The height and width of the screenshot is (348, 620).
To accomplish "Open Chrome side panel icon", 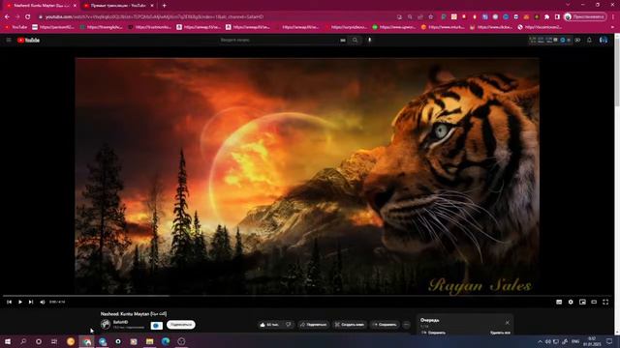I will click(557, 16).
